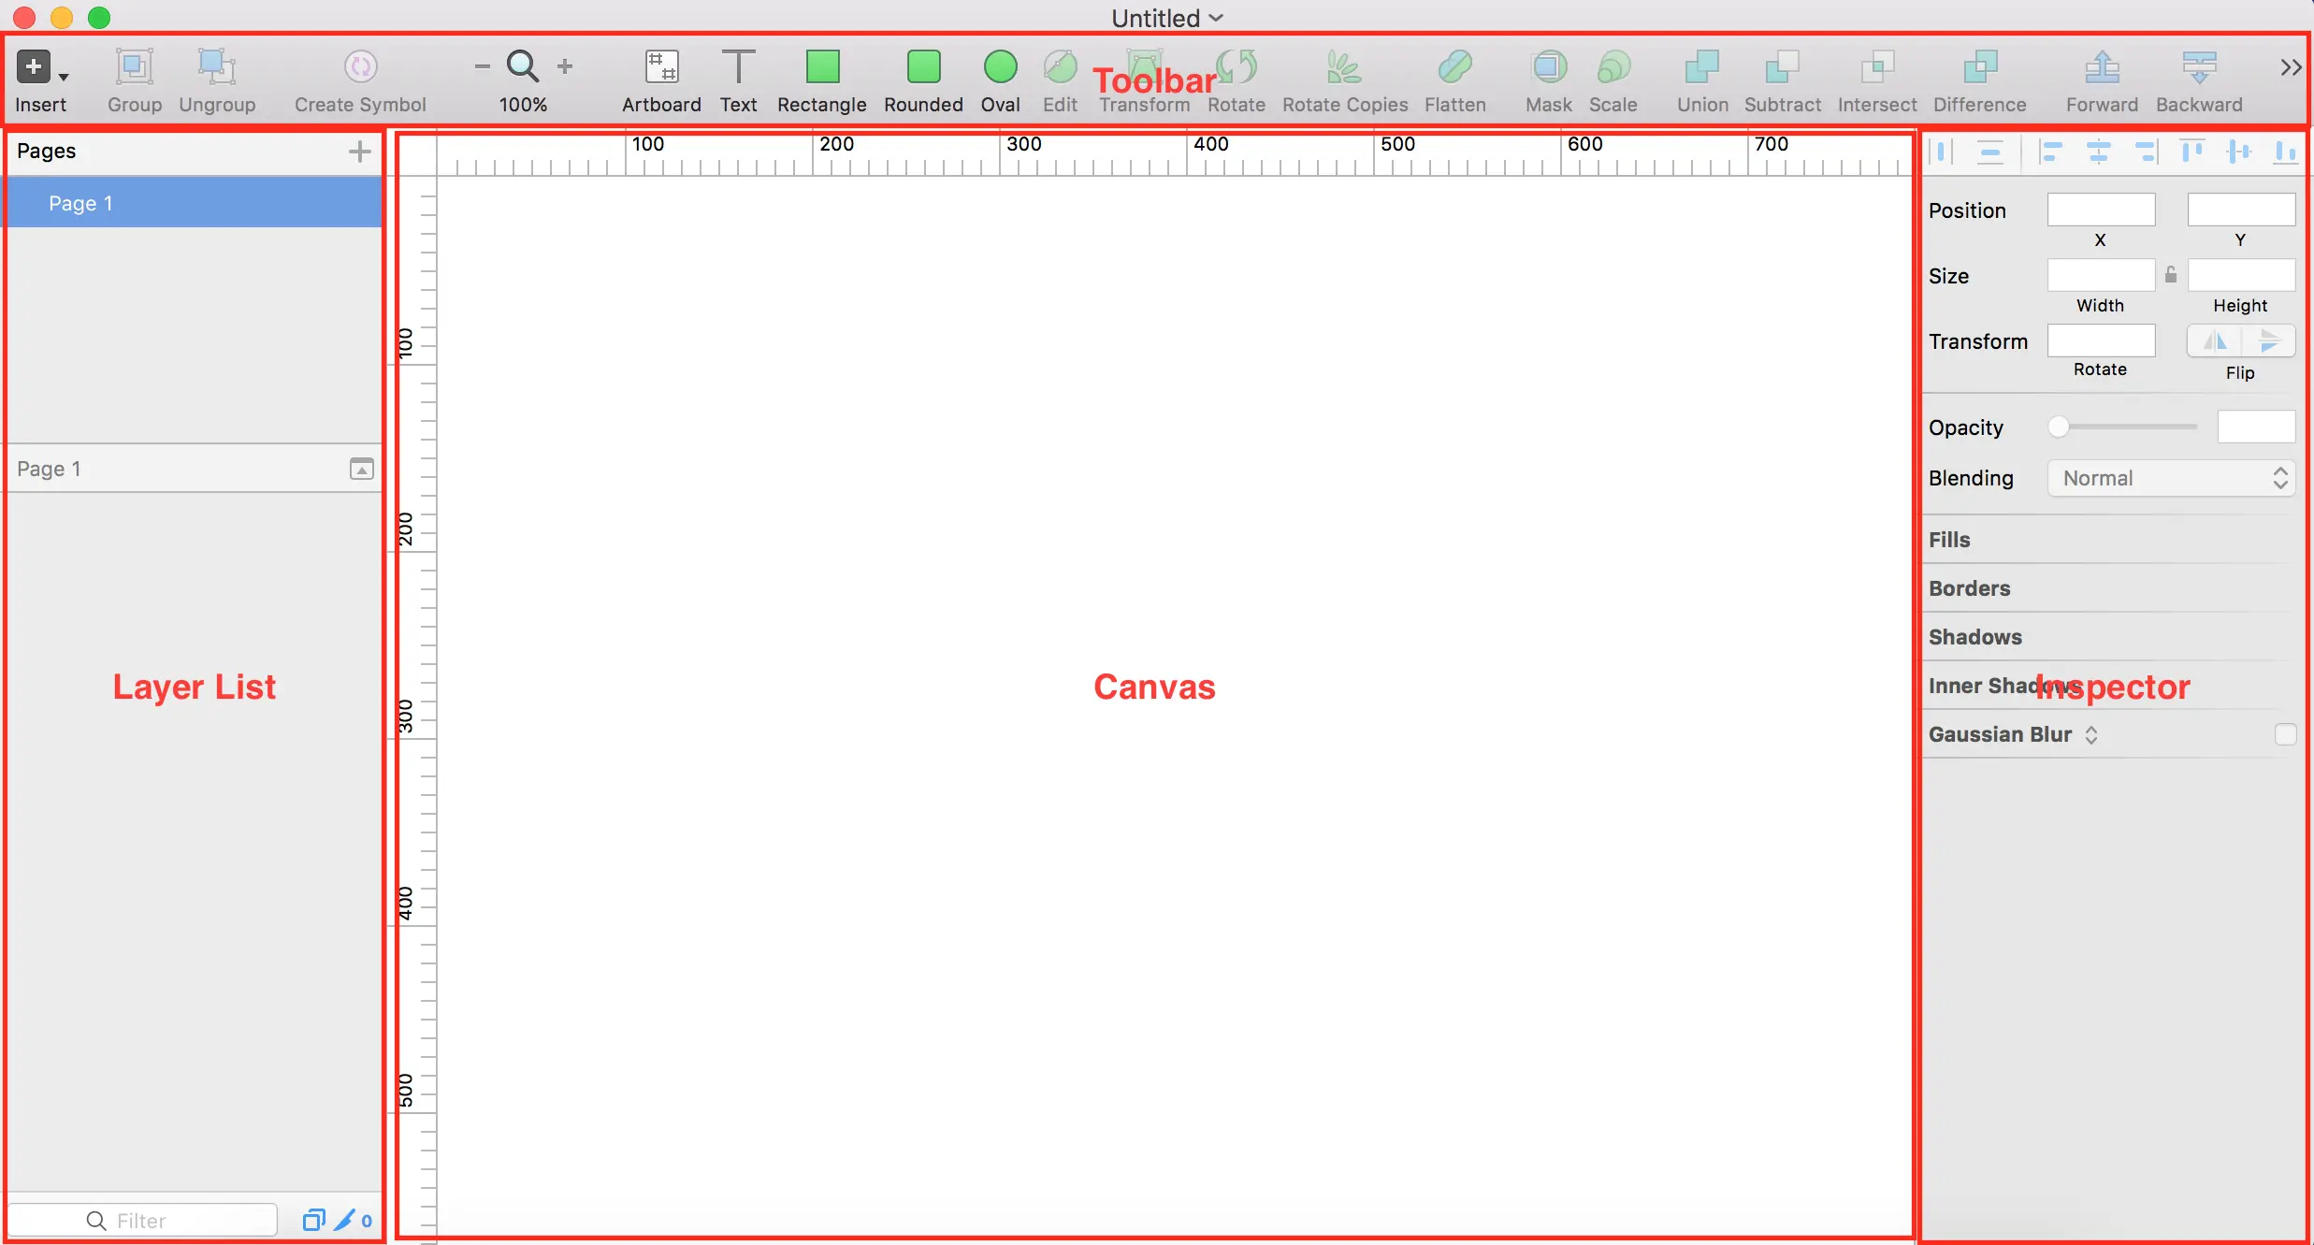This screenshot has height=1245, width=2314.
Task: Click the Rounded rectangle tool
Action: 923,68
